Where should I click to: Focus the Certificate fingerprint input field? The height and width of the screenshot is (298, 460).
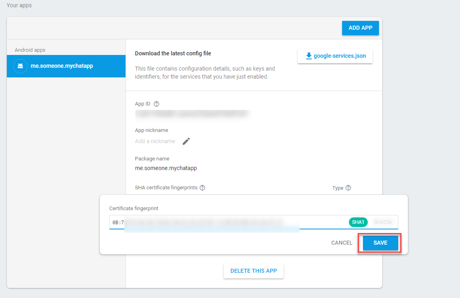[225, 222]
